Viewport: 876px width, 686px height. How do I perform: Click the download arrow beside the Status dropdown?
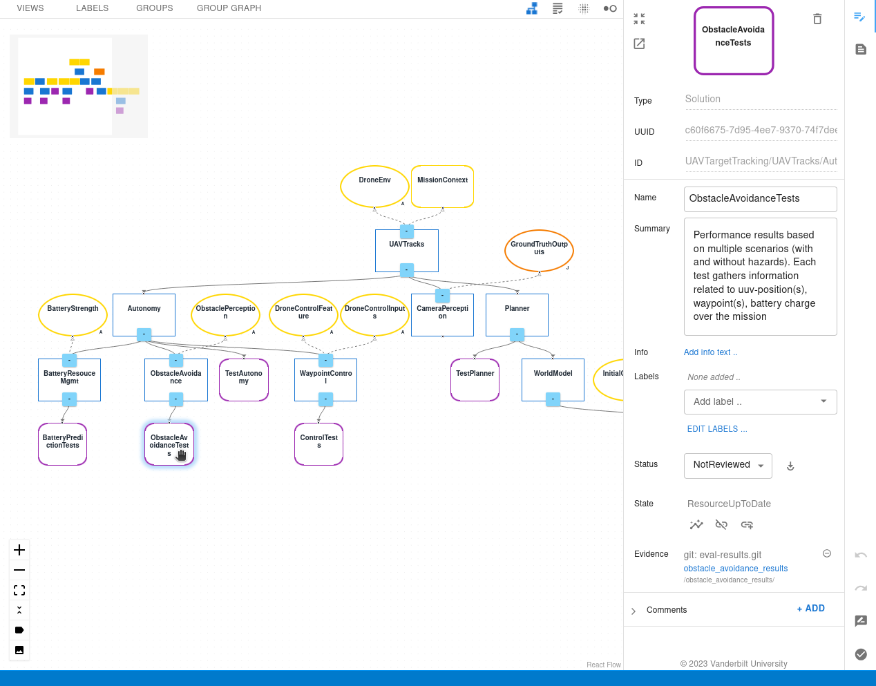click(x=790, y=466)
